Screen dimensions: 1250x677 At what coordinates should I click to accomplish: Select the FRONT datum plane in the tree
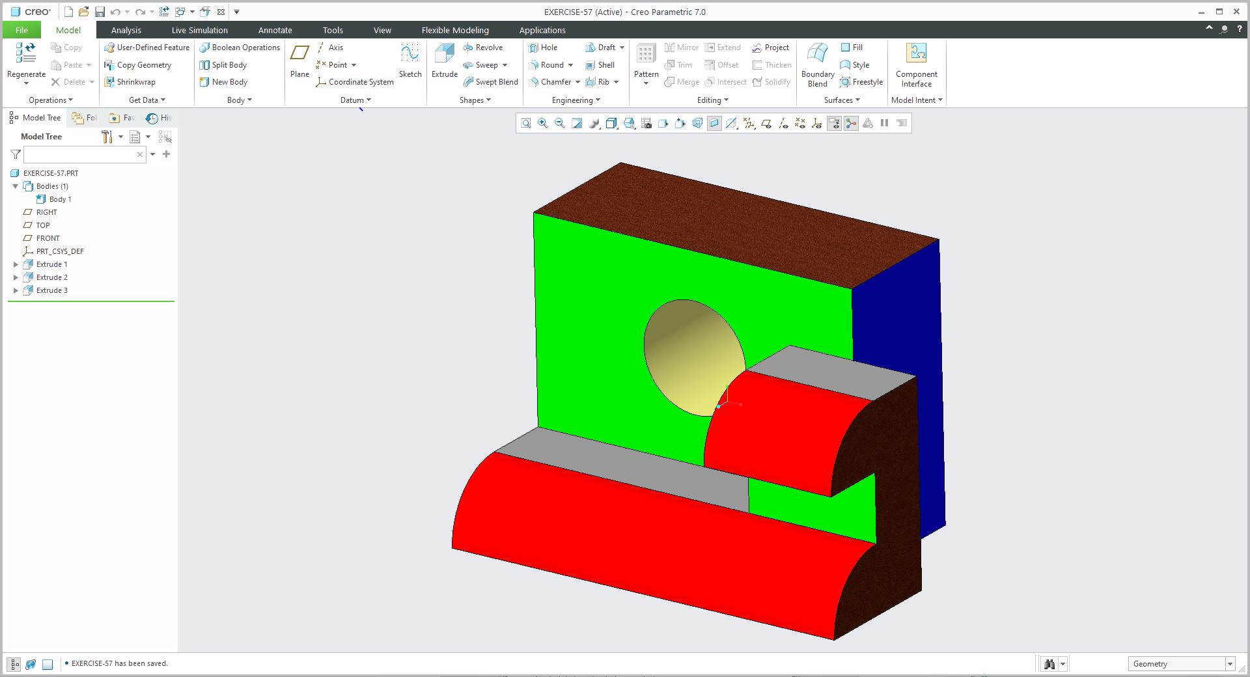(x=40, y=238)
